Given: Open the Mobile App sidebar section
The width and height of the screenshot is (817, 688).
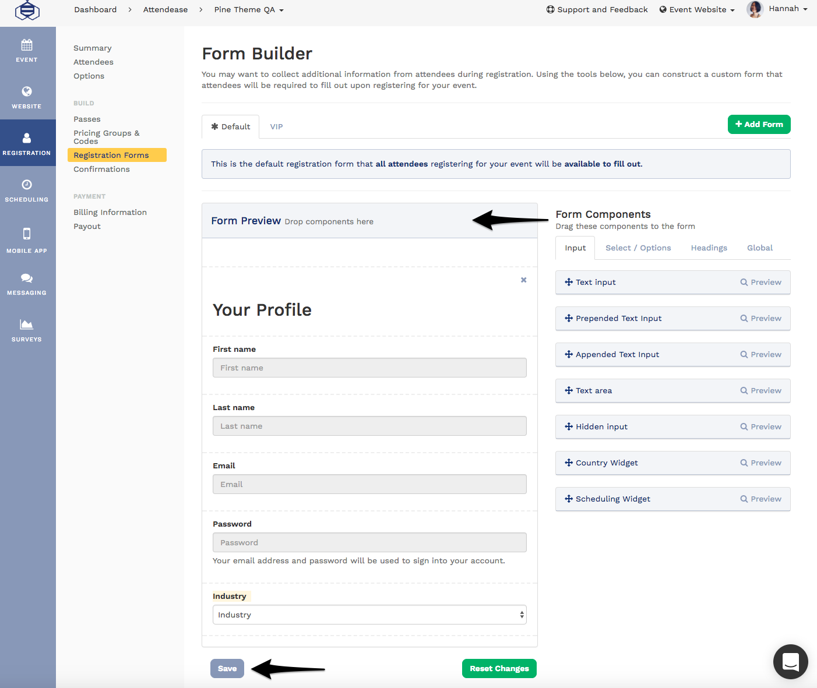Looking at the screenshot, I should 26,240.
